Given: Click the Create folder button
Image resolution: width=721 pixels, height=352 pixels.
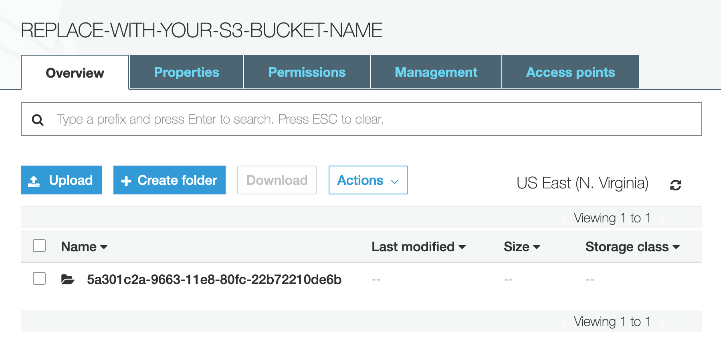Looking at the screenshot, I should click(170, 180).
